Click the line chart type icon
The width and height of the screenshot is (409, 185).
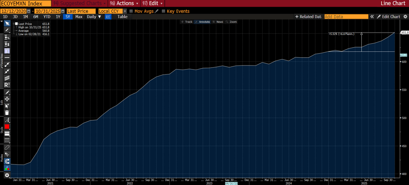click(x=108, y=17)
